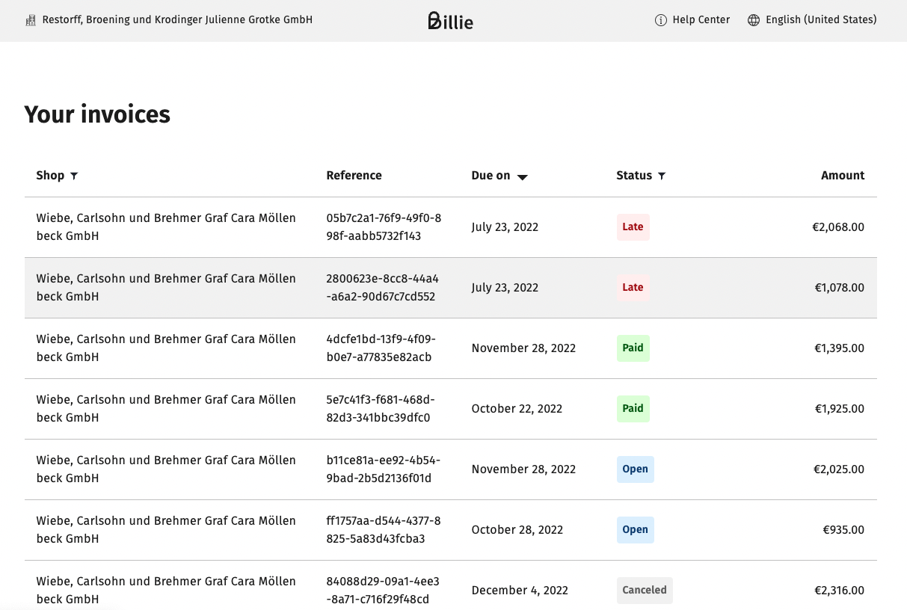Click the globe language icon
907x610 pixels.
click(x=754, y=20)
